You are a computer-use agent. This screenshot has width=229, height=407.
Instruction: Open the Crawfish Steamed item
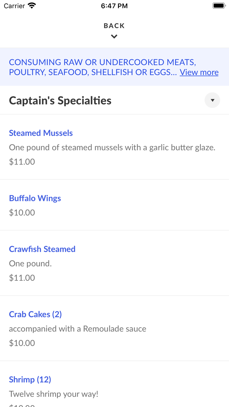[42, 249]
